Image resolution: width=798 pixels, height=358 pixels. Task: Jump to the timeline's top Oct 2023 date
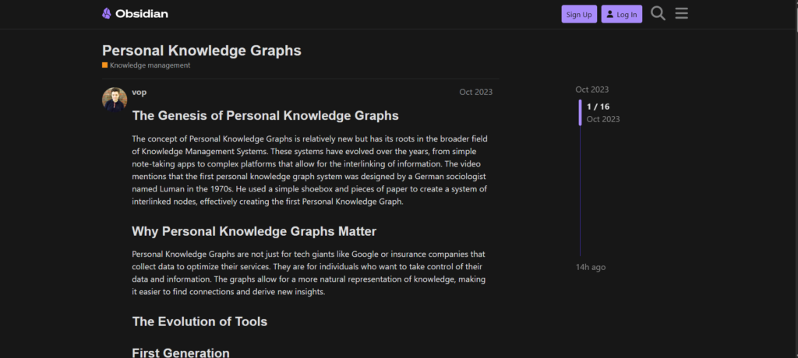click(592, 89)
